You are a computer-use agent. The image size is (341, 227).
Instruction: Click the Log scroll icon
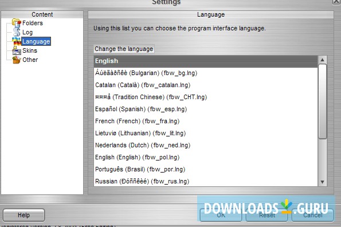coord(17,32)
